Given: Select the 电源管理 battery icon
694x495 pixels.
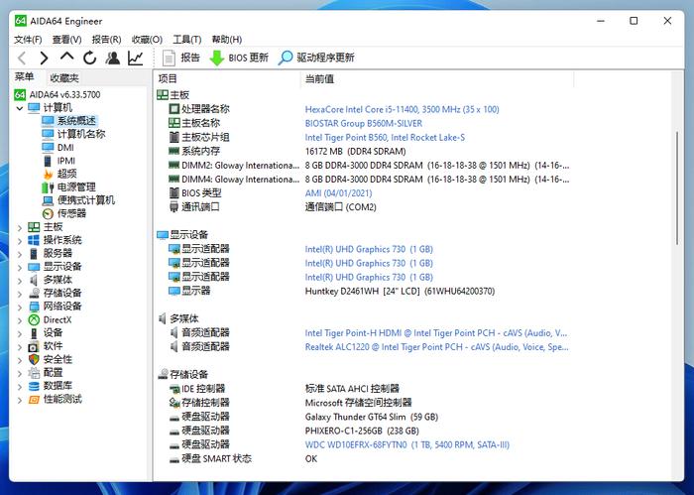Looking at the screenshot, I should 48,187.
